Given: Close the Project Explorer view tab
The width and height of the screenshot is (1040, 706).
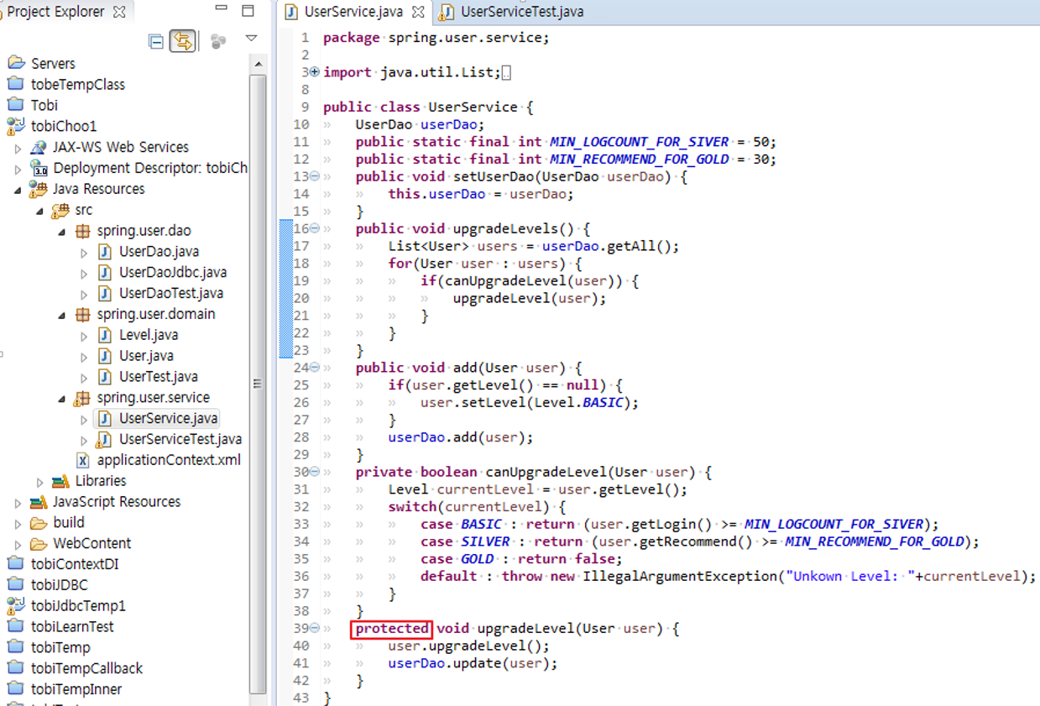Looking at the screenshot, I should [x=119, y=13].
